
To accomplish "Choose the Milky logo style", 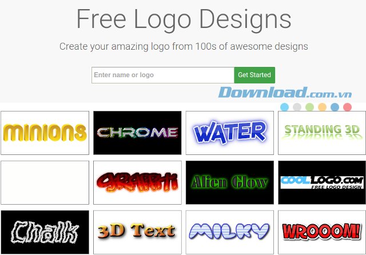I will pyautogui.click(x=230, y=232).
